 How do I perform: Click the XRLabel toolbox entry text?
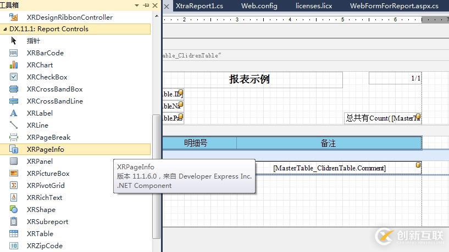click(40, 113)
